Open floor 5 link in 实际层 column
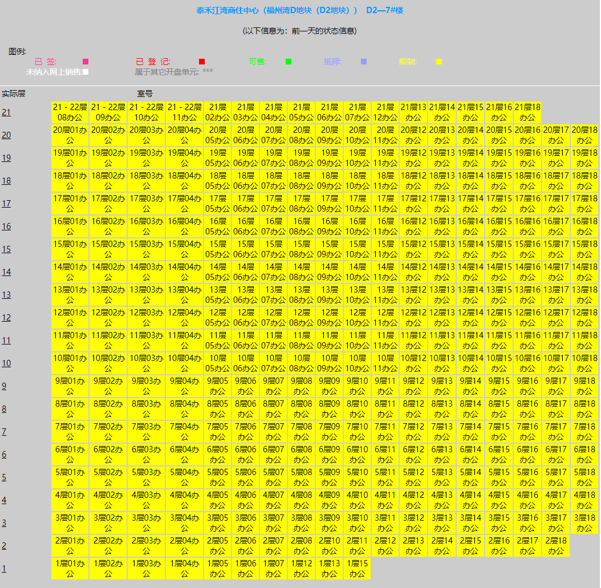 point(4,477)
